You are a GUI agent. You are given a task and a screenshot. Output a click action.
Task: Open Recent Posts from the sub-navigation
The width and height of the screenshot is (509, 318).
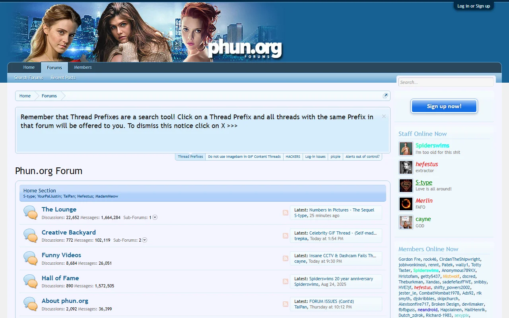[x=62, y=78]
